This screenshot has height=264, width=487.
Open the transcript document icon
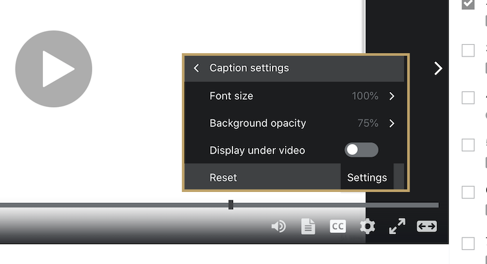coord(308,226)
